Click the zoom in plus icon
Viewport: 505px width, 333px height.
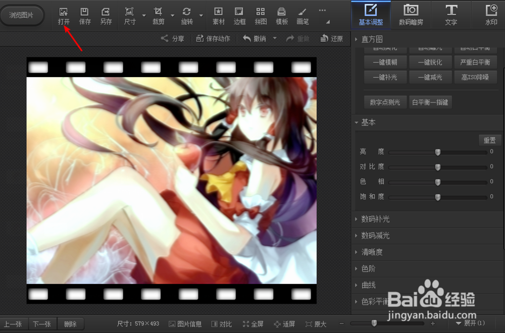[x=433, y=323]
